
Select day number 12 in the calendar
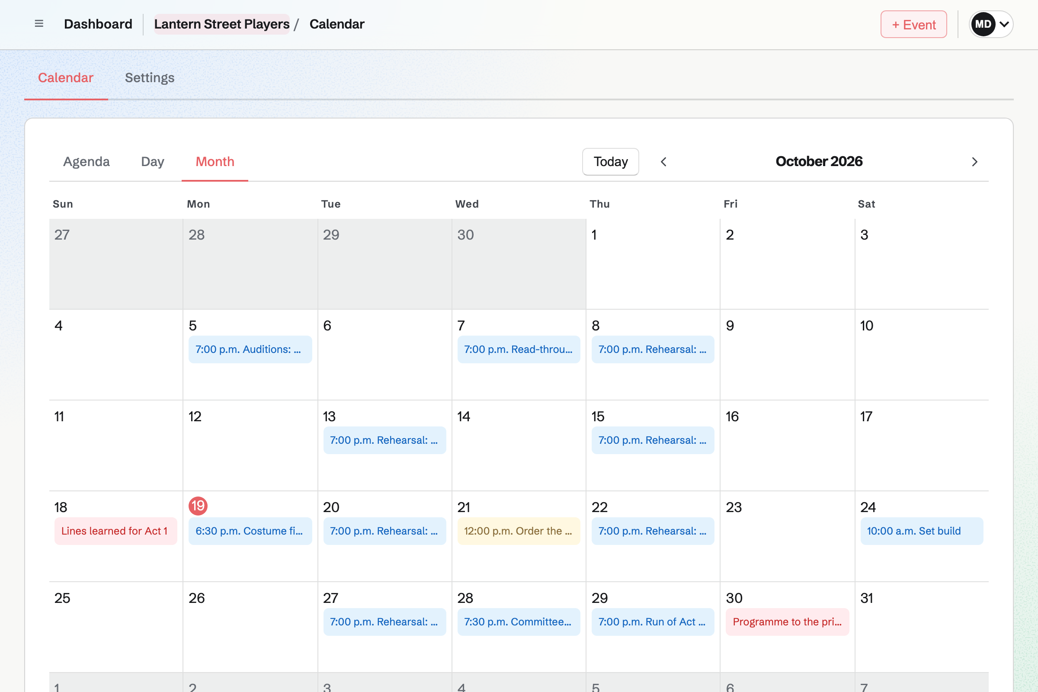pos(195,416)
